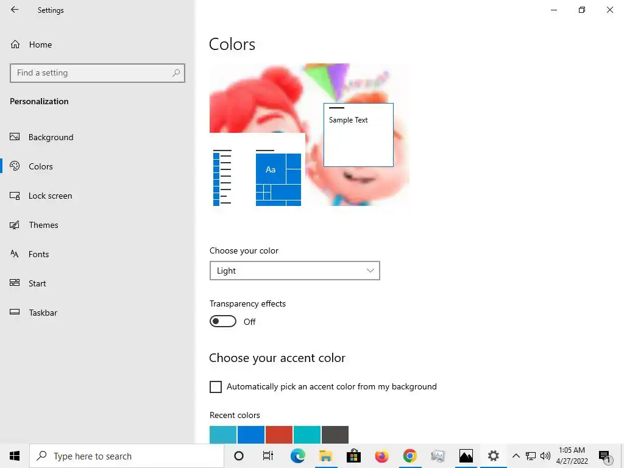Pick the blue recent color swatch

(251, 434)
